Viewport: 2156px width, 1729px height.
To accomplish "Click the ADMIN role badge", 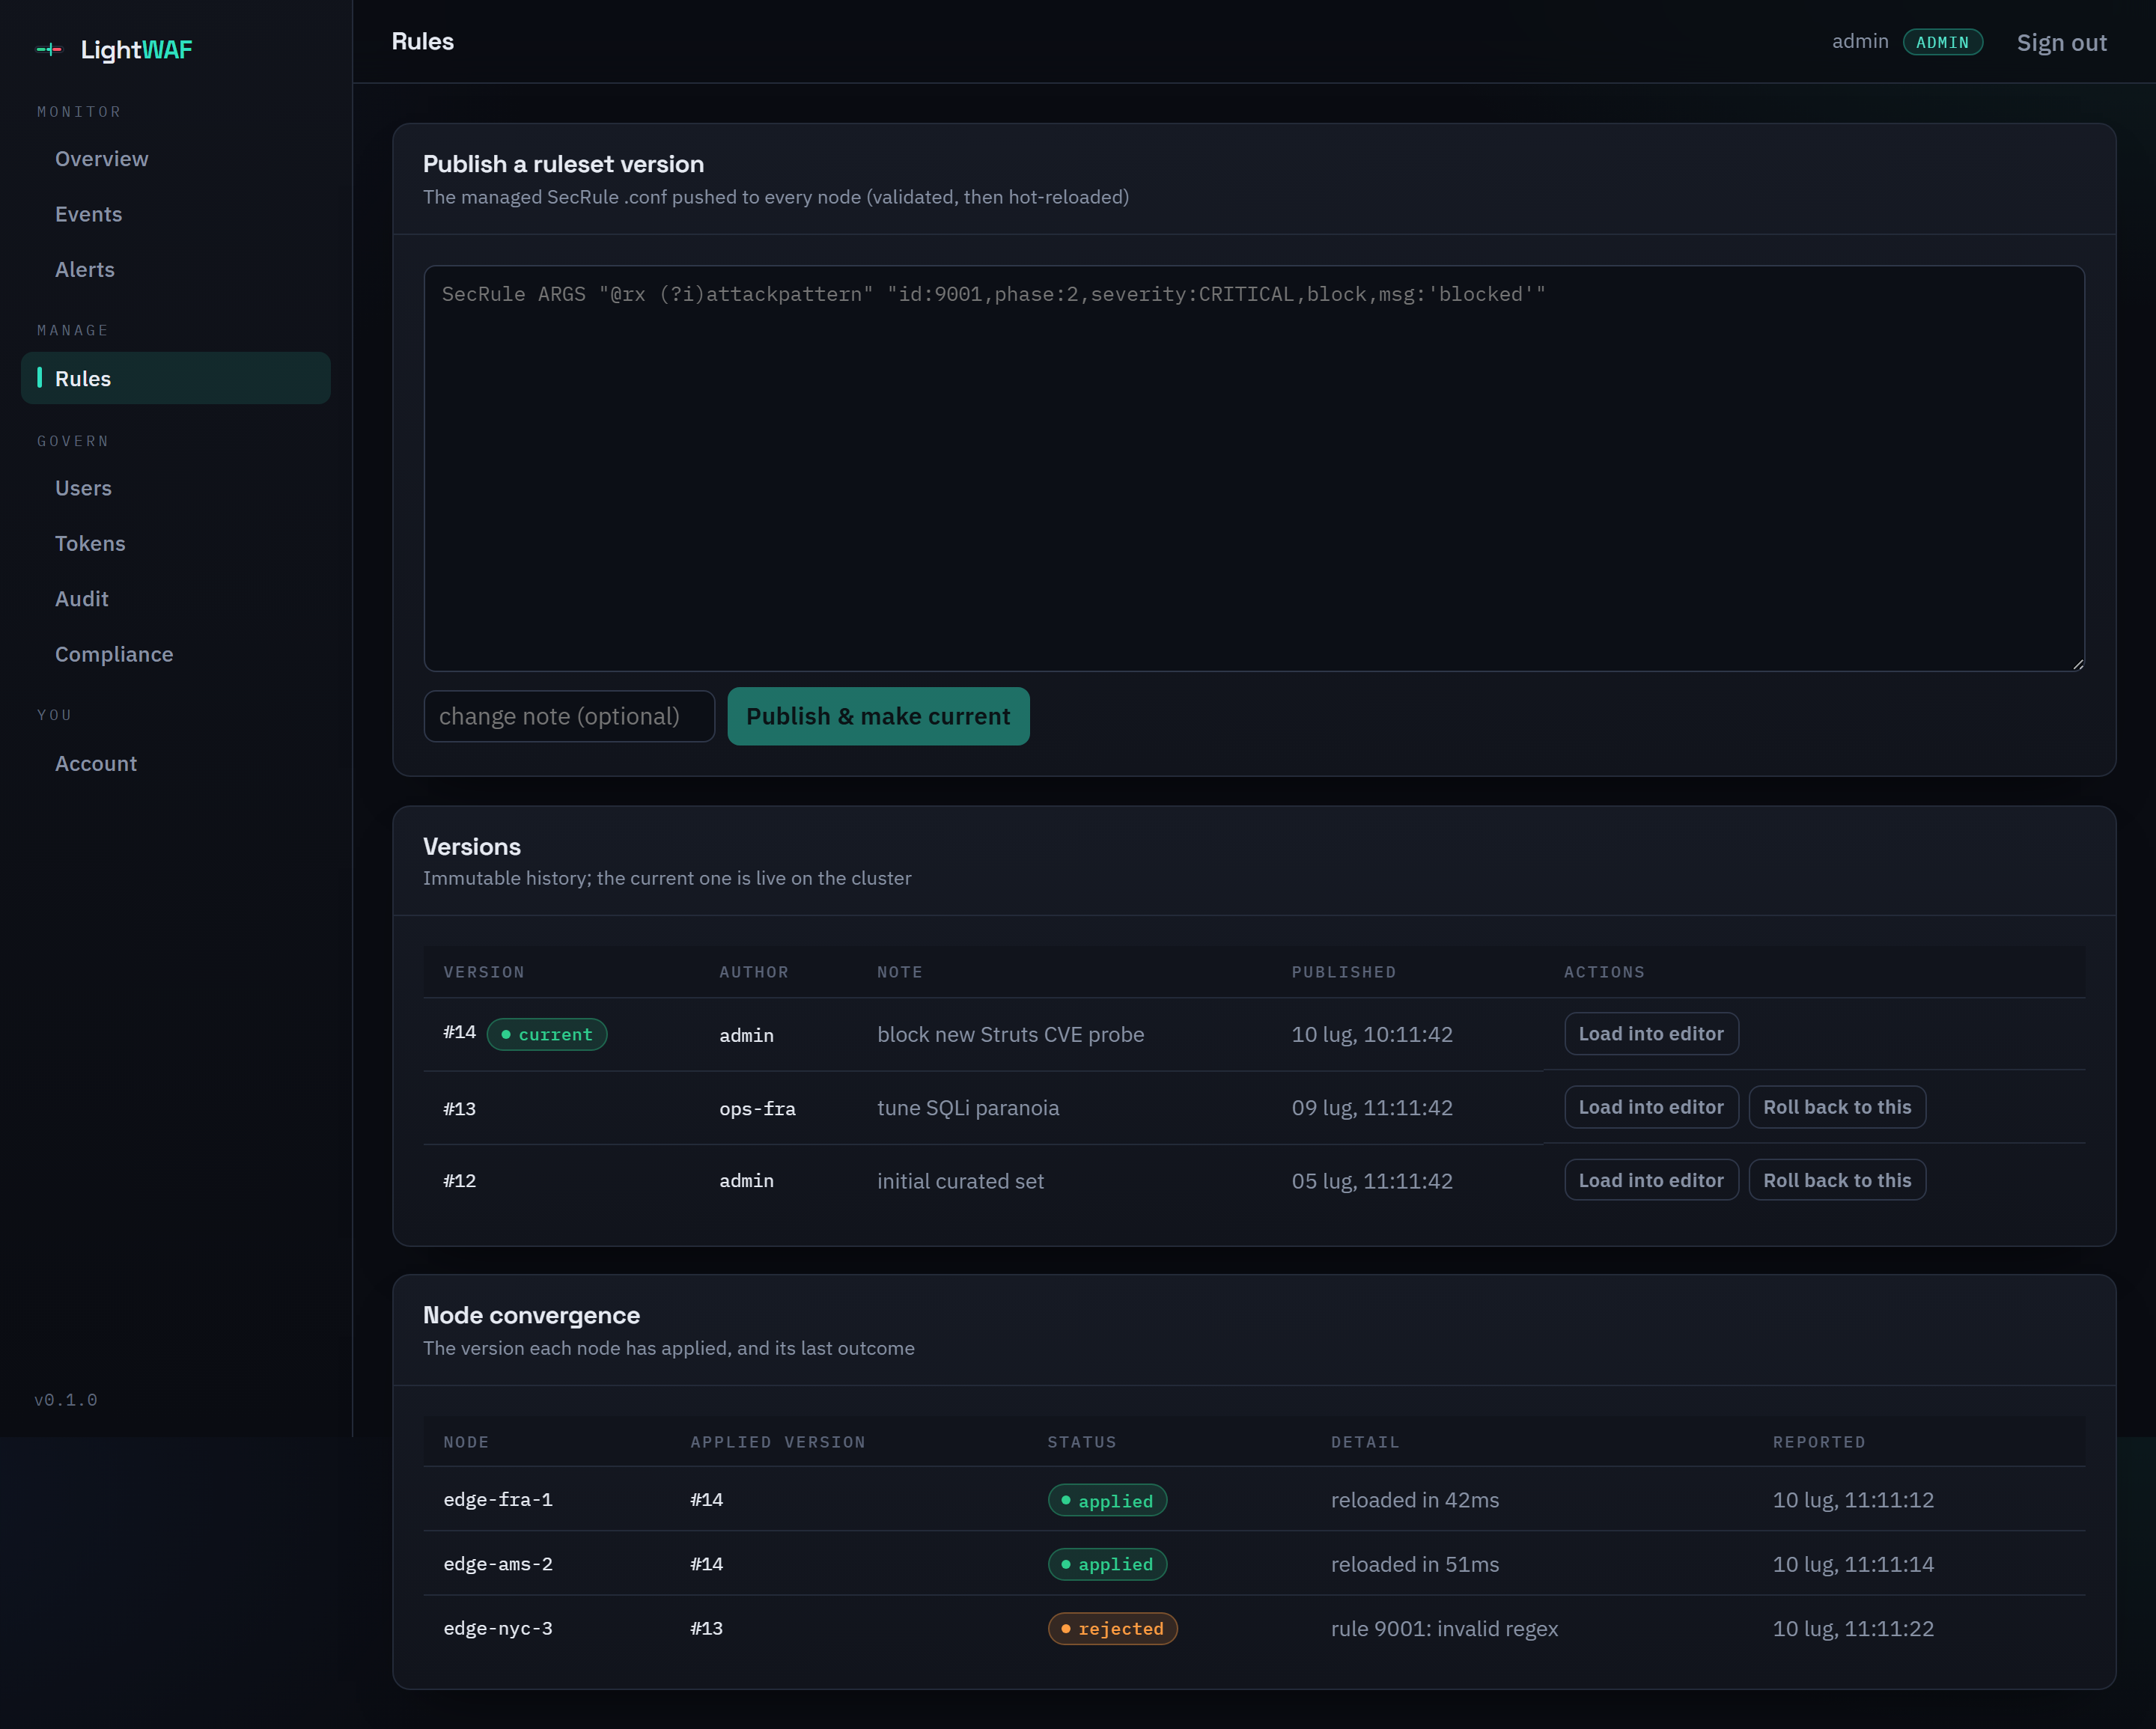I will coord(1942,42).
